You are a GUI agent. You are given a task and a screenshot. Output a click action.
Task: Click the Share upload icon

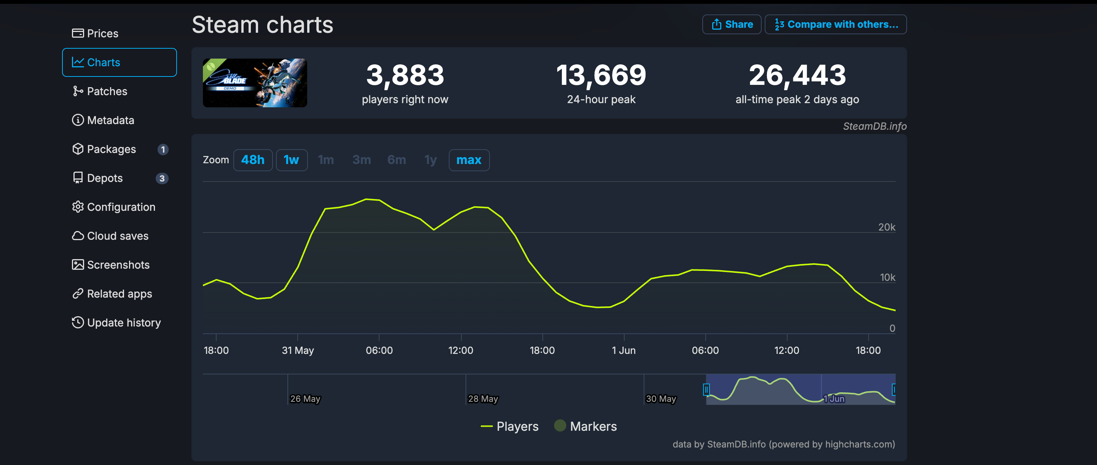click(717, 24)
